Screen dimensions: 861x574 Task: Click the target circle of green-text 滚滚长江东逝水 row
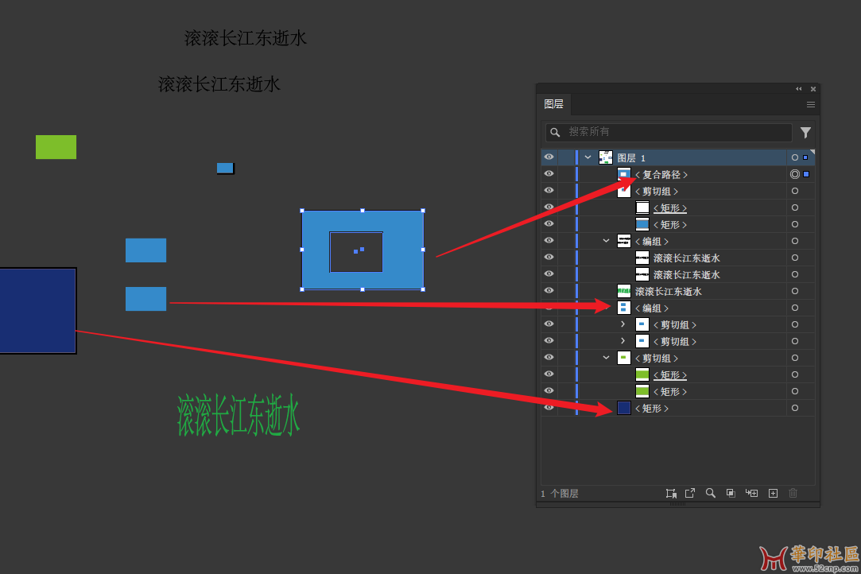pyautogui.click(x=794, y=291)
